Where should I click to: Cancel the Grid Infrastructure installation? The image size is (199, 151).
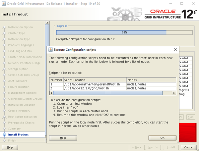(189, 147)
